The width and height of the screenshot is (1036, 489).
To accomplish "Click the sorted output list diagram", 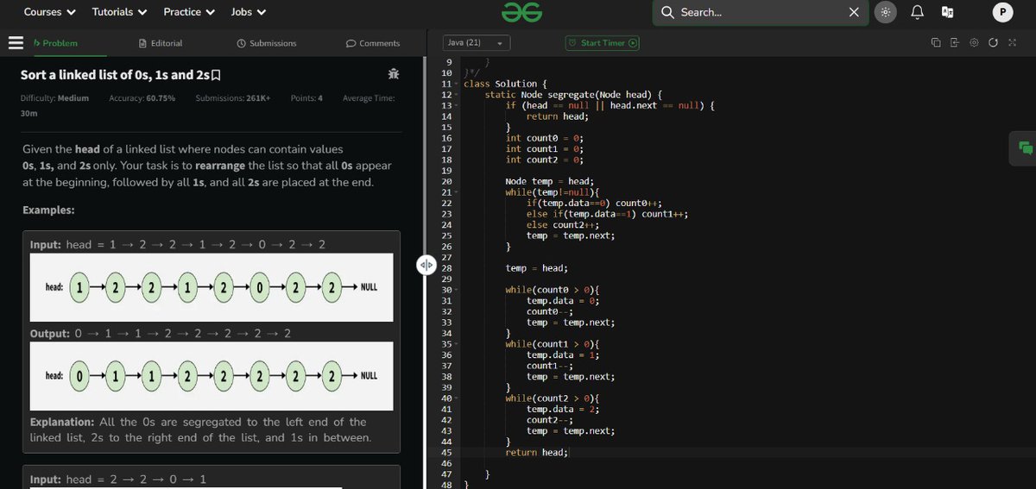I will (212, 375).
